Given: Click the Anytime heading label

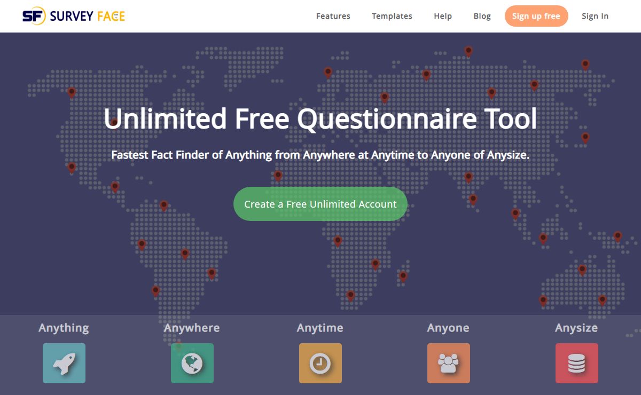Looking at the screenshot, I should 320,328.
